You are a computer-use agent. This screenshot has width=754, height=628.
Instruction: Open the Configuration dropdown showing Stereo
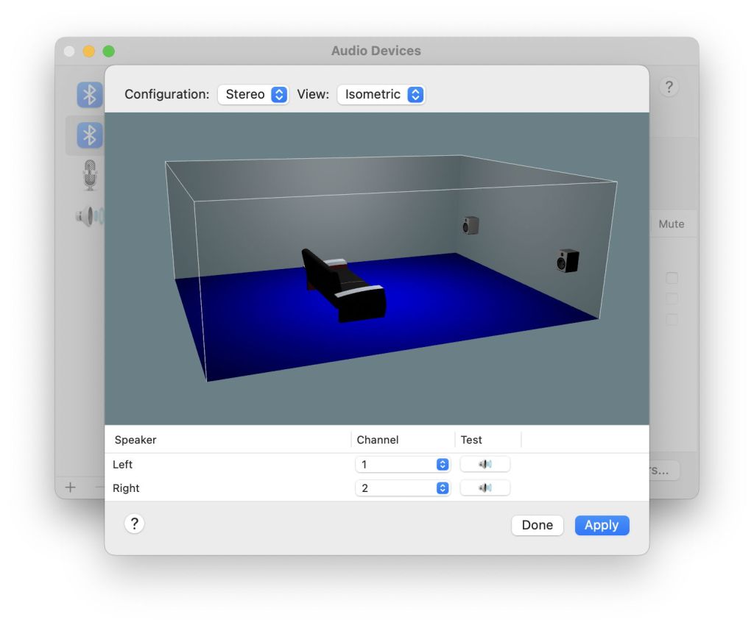pos(253,95)
